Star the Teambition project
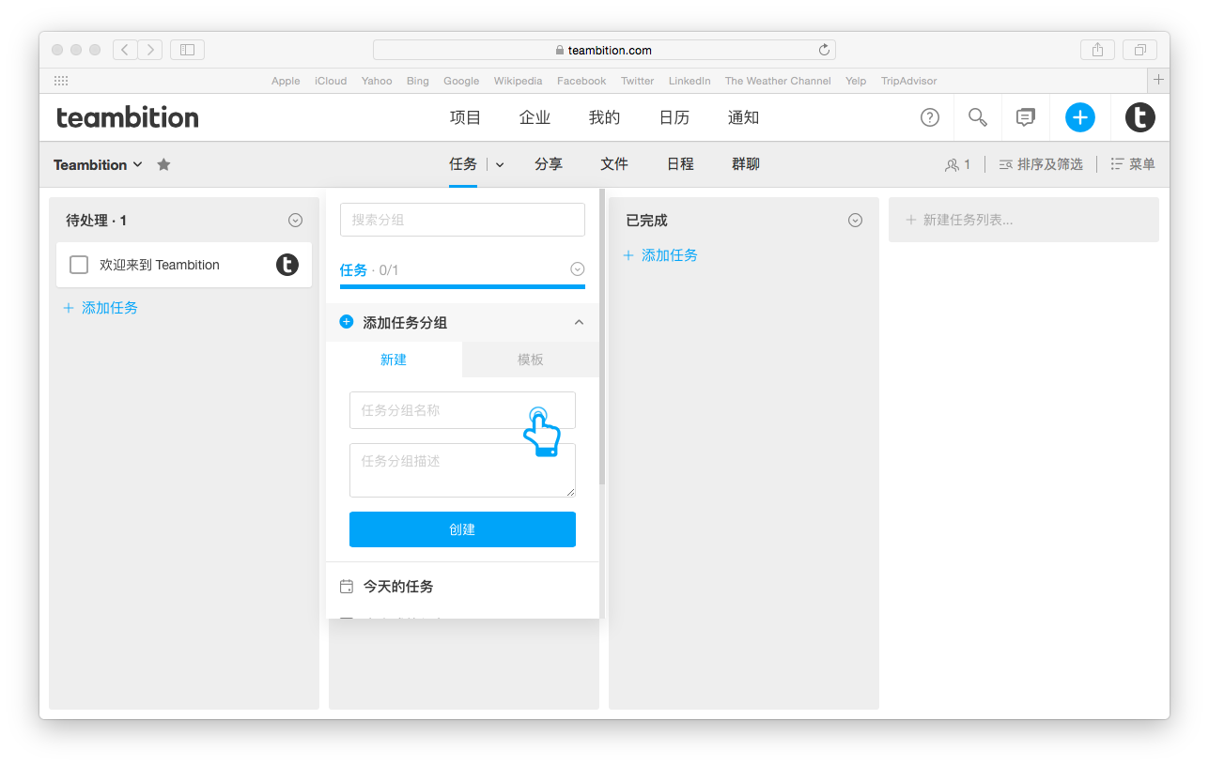The height and width of the screenshot is (766, 1209). (x=163, y=164)
